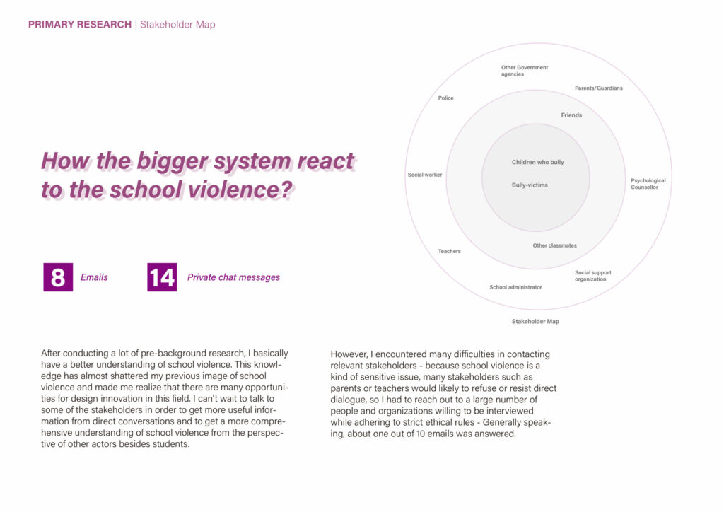Click the purple box showing number 8
The height and width of the screenshot is (512, 724).
58,277
